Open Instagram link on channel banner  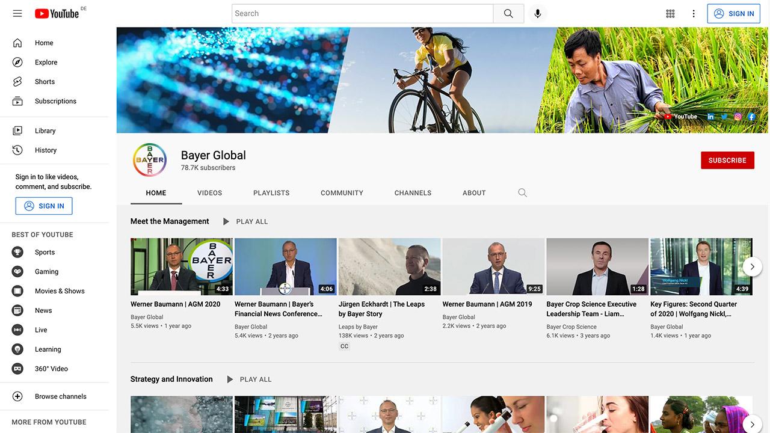[x=738, y=117]
